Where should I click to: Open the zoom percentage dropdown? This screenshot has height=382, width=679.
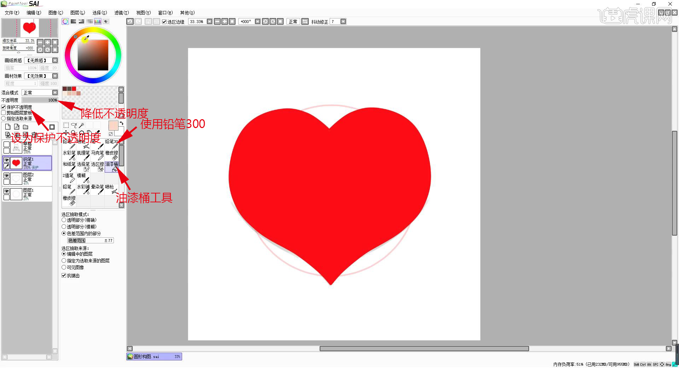pos(209,22)
